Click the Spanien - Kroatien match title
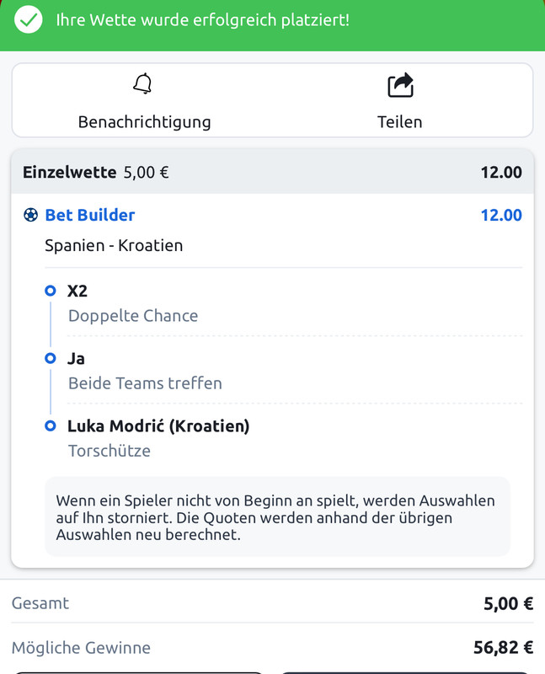Image resolution: width=545 pixels, height=674 pixels. tap(114, 246)
